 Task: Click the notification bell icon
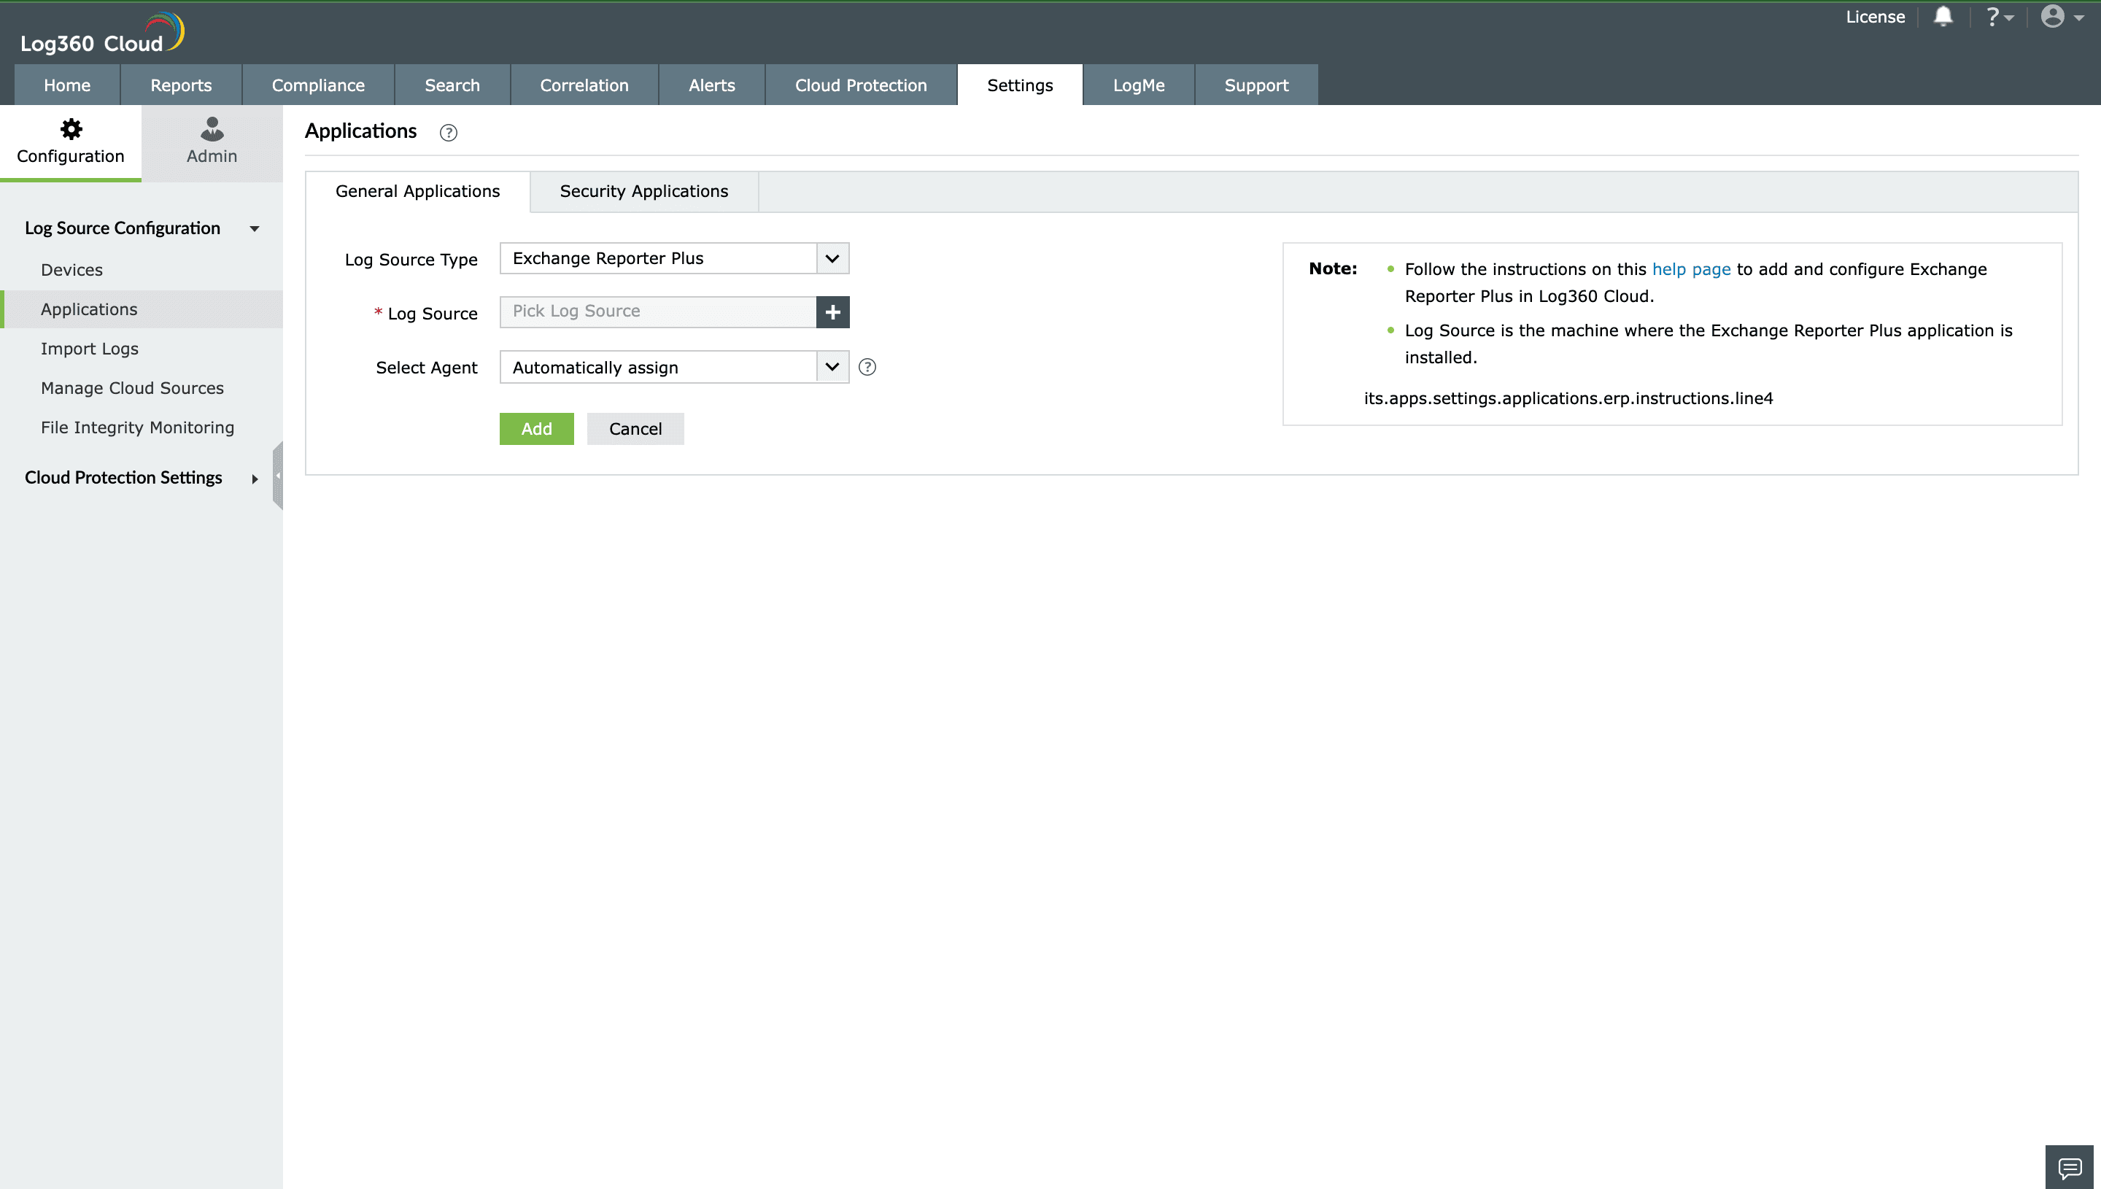1943,18
